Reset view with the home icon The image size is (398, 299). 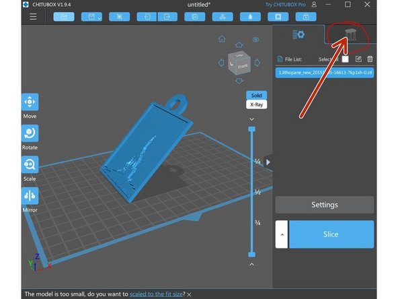pos(222,38)
